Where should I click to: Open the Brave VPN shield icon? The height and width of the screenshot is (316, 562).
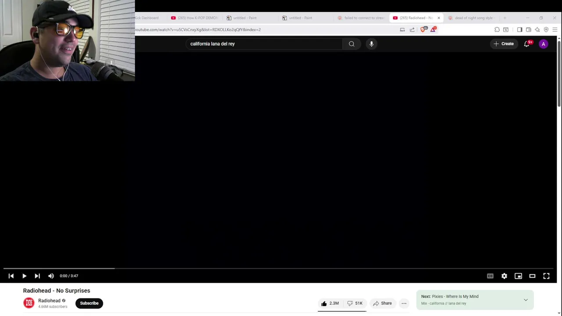click(x=546, y=30)
